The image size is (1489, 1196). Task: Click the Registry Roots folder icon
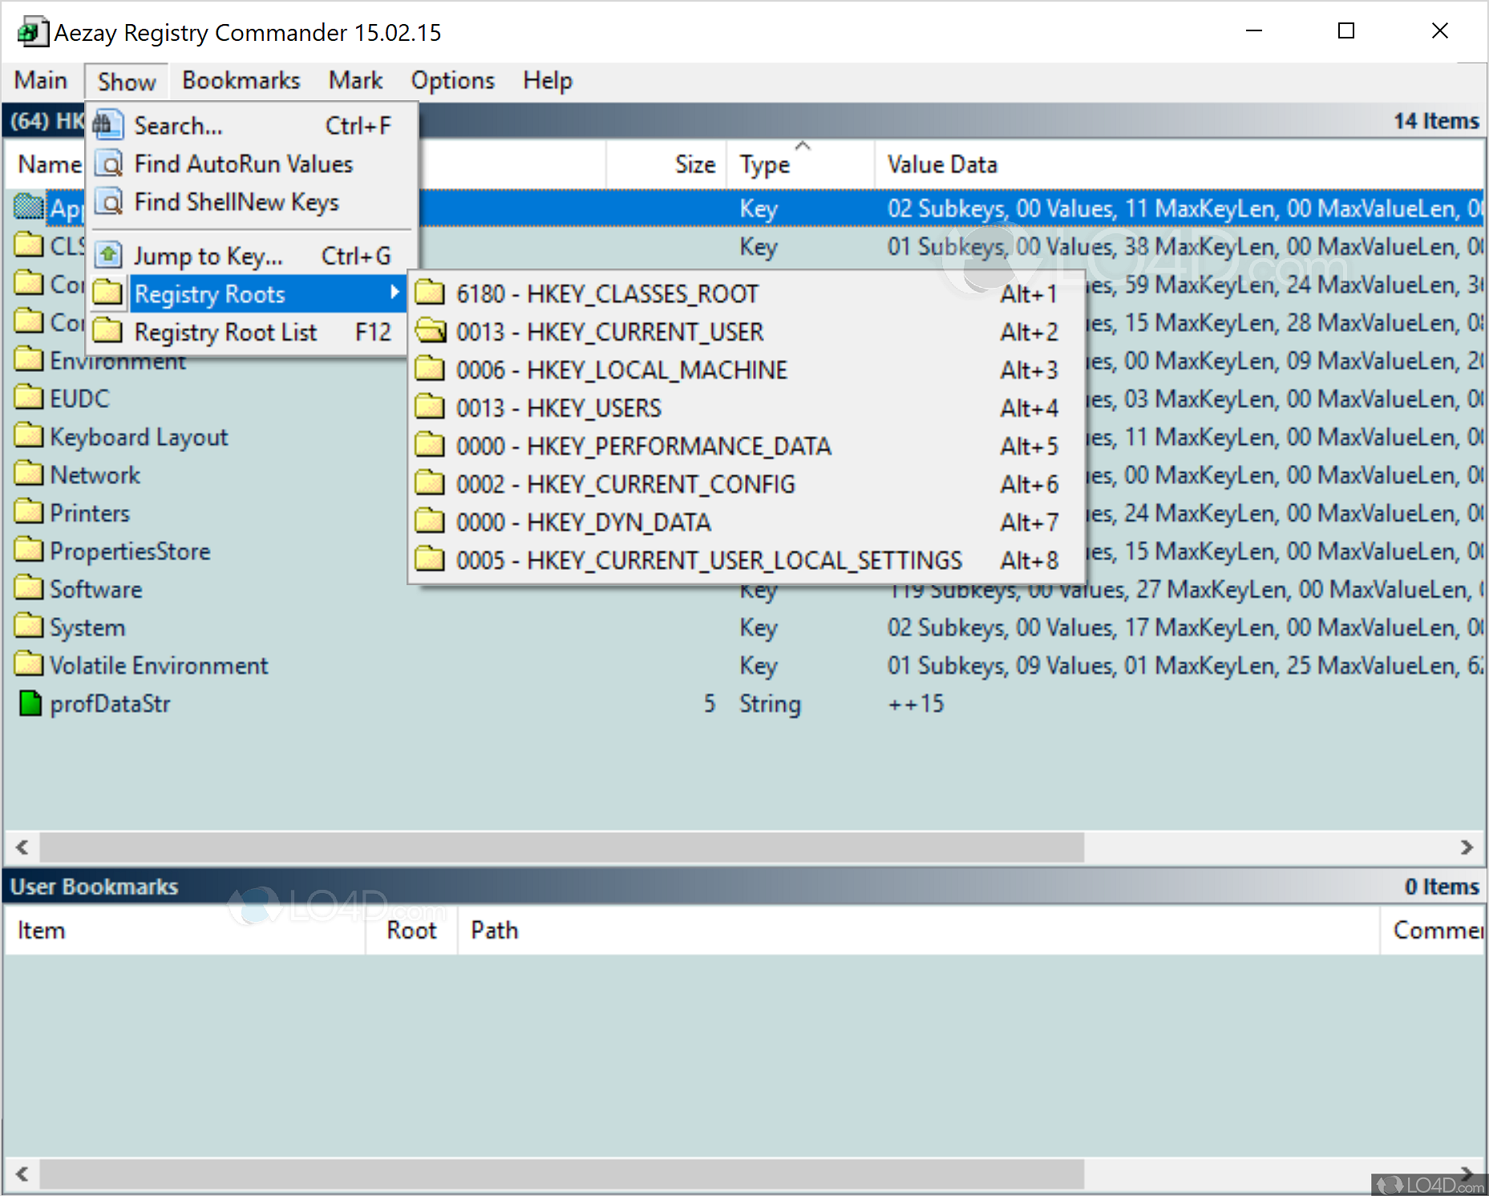[x=108, y=293]
